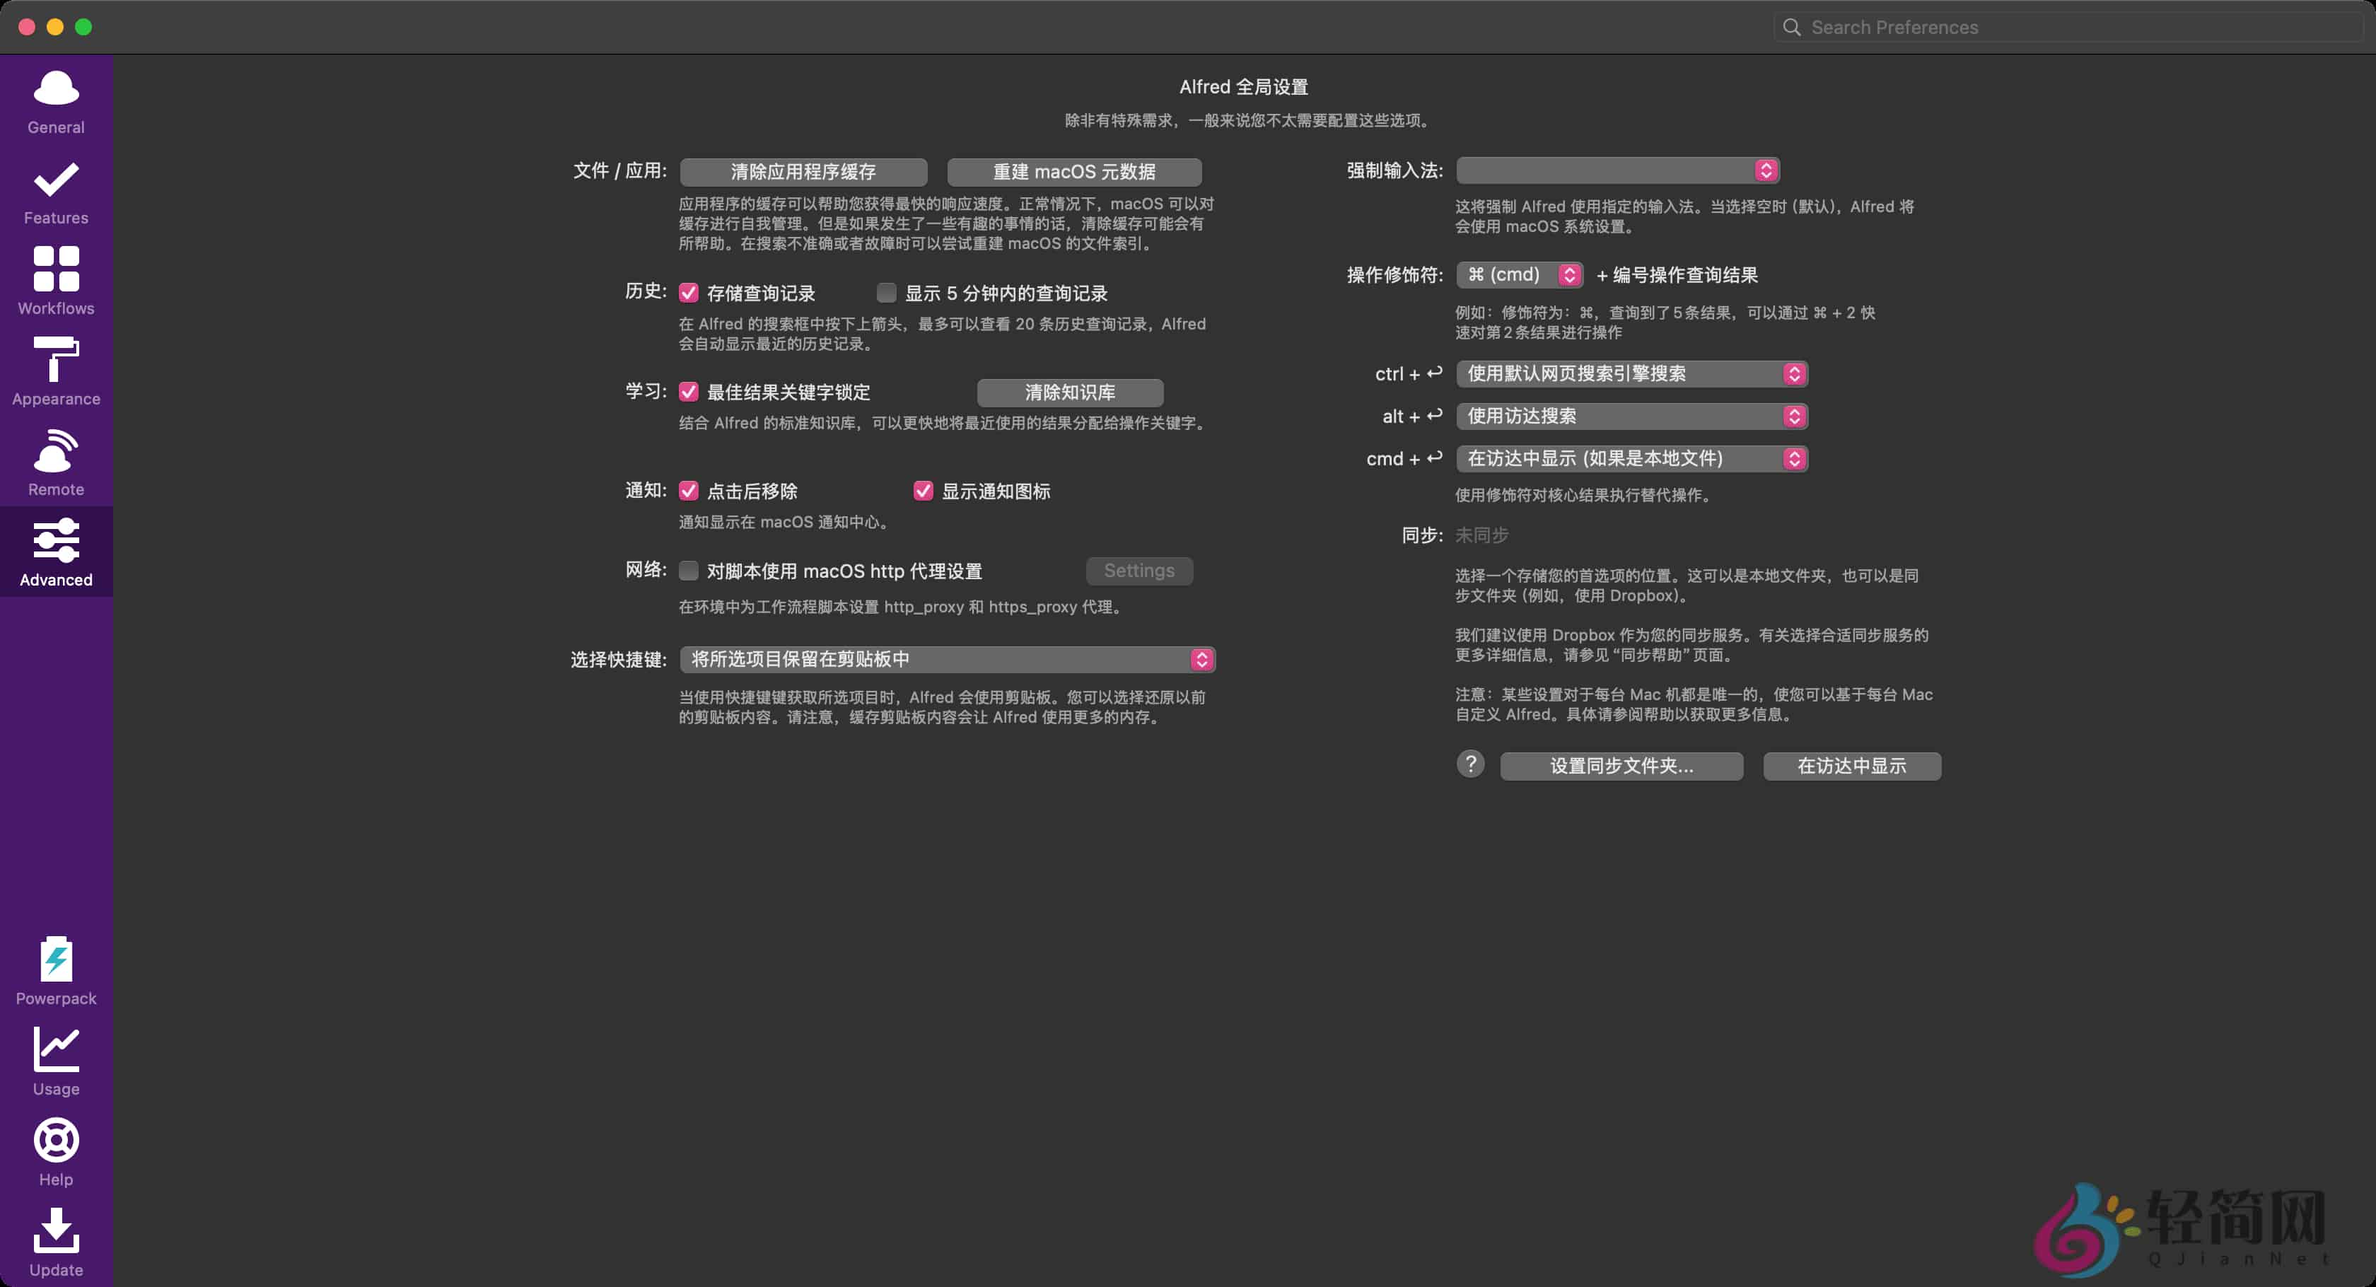取消勾选「存储查询记录」复选框
2376x1287 pixels.
(689, 293)
